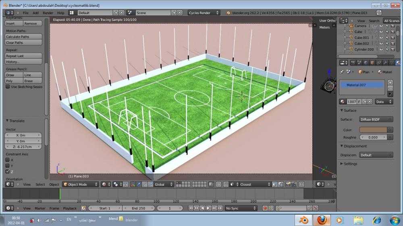
Task: Open the Scene properties tab icon
Action: tap(359, 63)
